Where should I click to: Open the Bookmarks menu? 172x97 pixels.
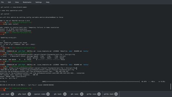tap(27, 2)
